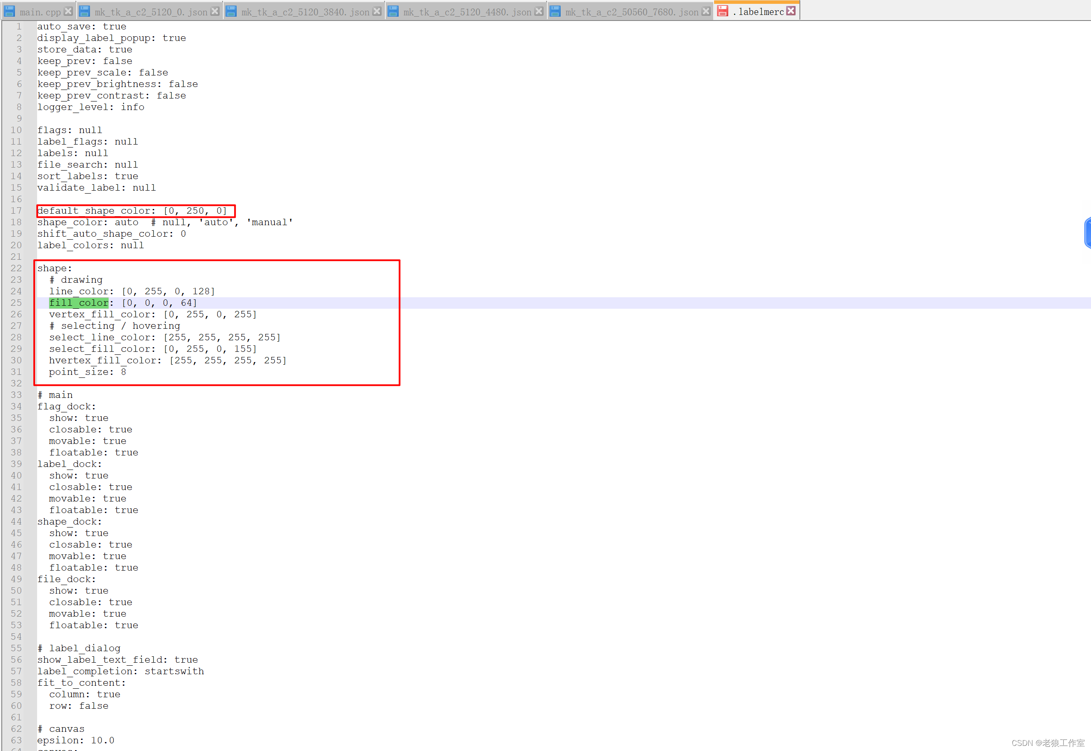
Task: Click the blue disk icon on mk_tk_a_c2_5120_3840.json tab
Action: (x=231, y=11)
